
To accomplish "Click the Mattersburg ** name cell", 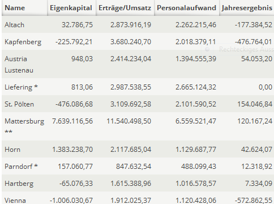I will tap(24, 126).
